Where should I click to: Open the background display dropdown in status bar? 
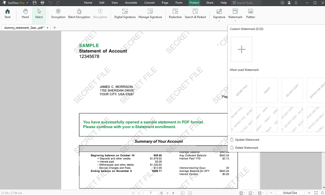tap(242, 193)
